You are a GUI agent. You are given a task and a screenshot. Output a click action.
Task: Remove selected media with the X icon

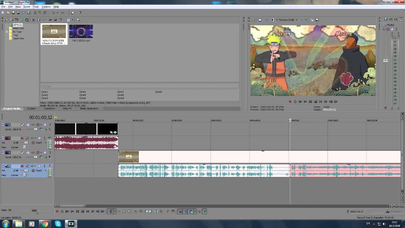tap(33, 20)
